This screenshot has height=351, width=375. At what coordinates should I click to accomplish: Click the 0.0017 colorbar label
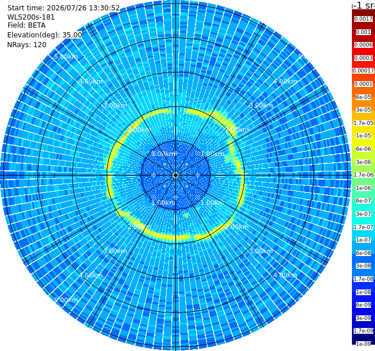363,19
